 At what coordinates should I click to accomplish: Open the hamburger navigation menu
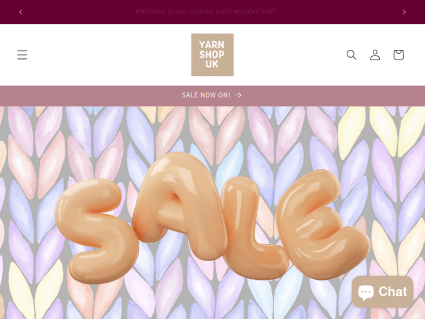[22, 55]
